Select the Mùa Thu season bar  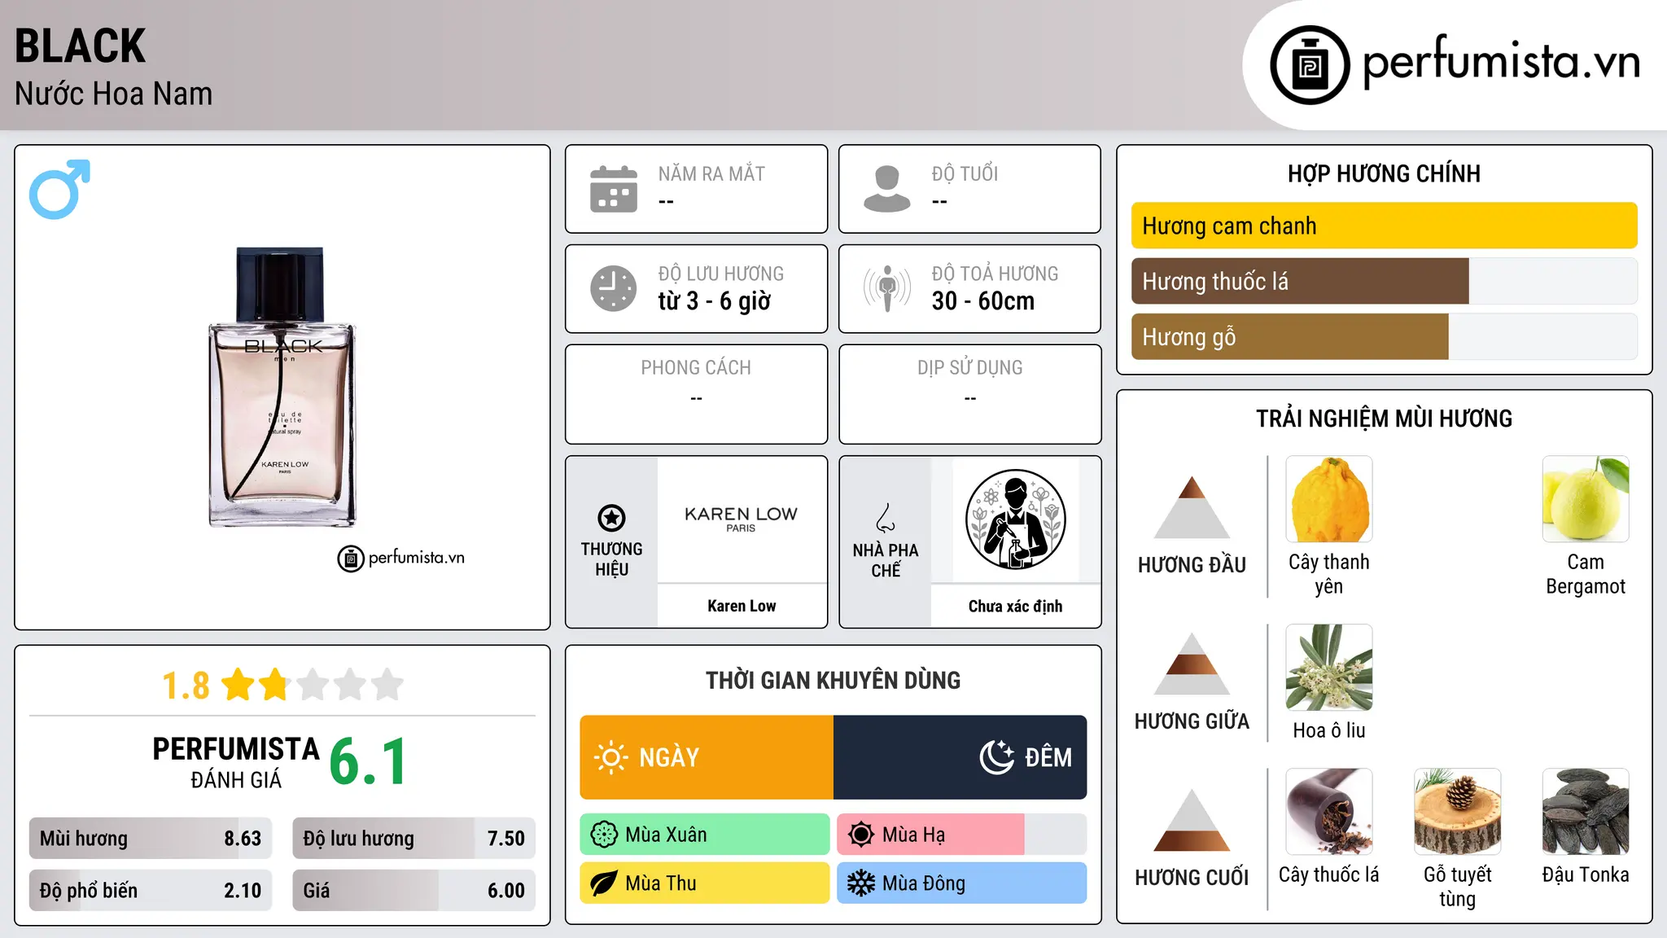(705, 883)
